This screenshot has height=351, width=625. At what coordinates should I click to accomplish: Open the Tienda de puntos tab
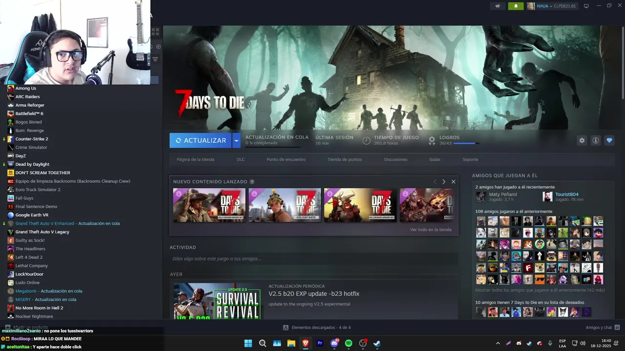coord(345,159)
